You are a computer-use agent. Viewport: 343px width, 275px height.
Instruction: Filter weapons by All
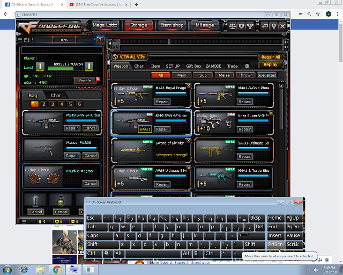(x=161, y=75)
